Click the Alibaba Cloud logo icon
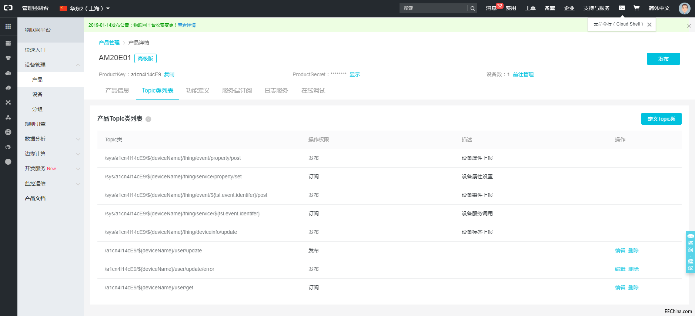This screenshot has width=695, height=316. [8, 8]
